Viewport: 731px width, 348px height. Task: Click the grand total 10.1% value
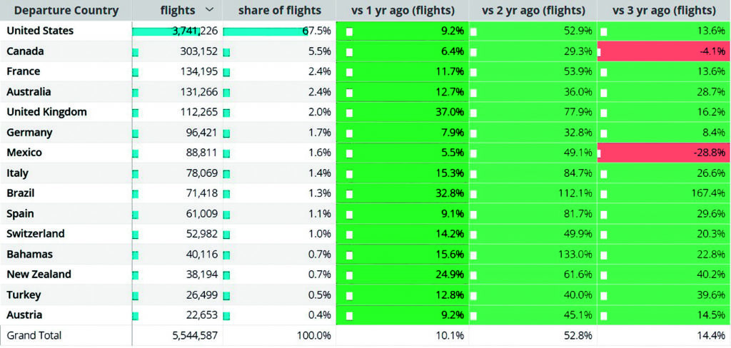pos(451,335)
